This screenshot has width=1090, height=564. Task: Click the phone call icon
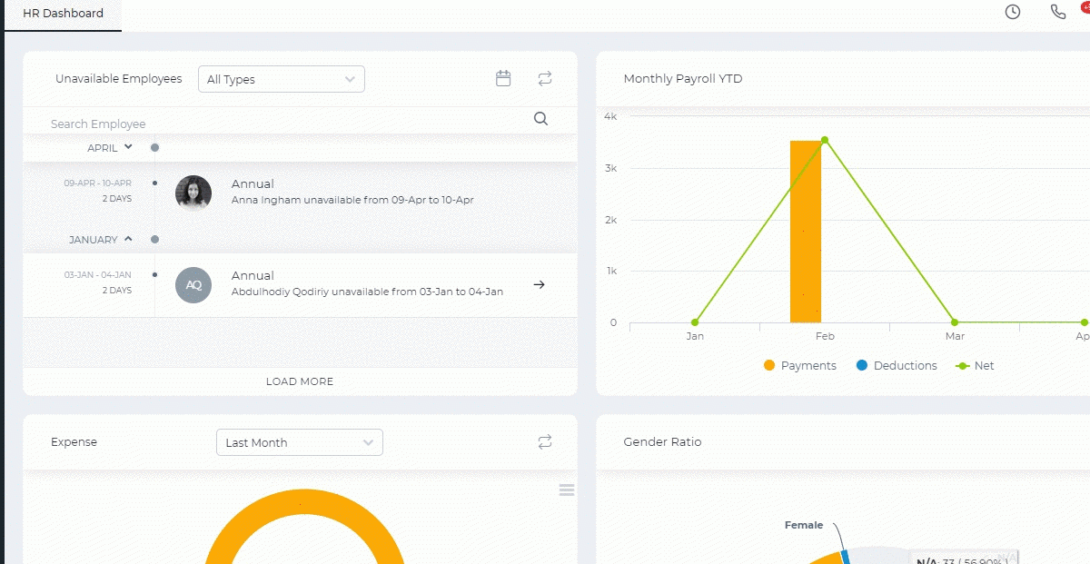click(x=1058, y=12)
